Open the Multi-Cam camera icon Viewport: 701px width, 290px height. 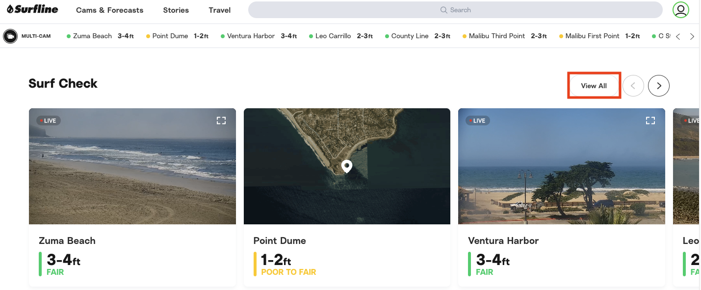(x=10, y=36)
